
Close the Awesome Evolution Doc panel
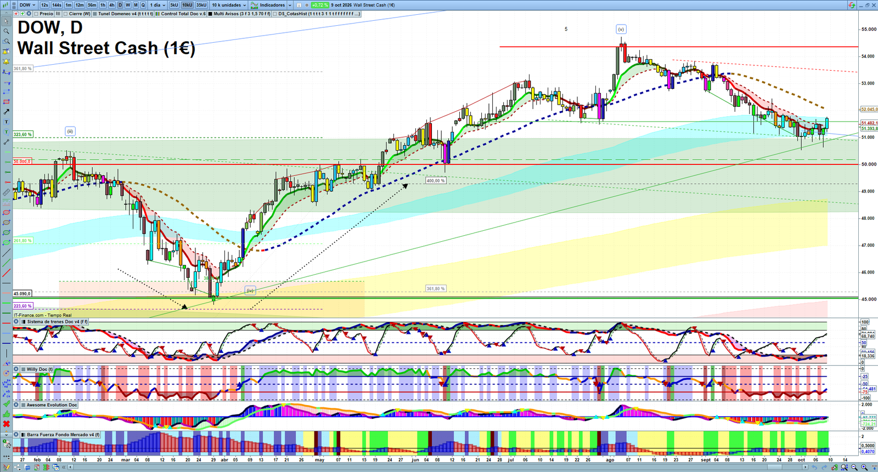[x=16, y=405]
